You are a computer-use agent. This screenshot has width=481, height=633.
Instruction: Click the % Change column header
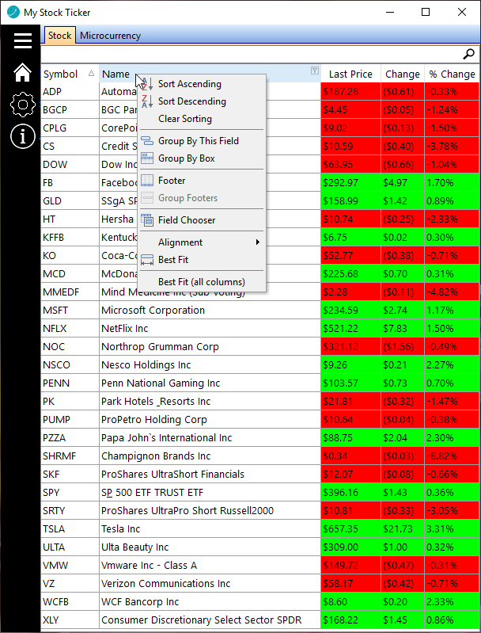coord(452,74)
